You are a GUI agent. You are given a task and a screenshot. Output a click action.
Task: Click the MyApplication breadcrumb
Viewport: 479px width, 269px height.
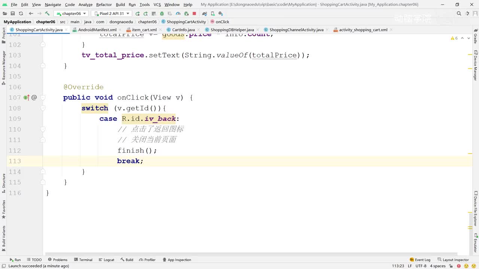18,22
